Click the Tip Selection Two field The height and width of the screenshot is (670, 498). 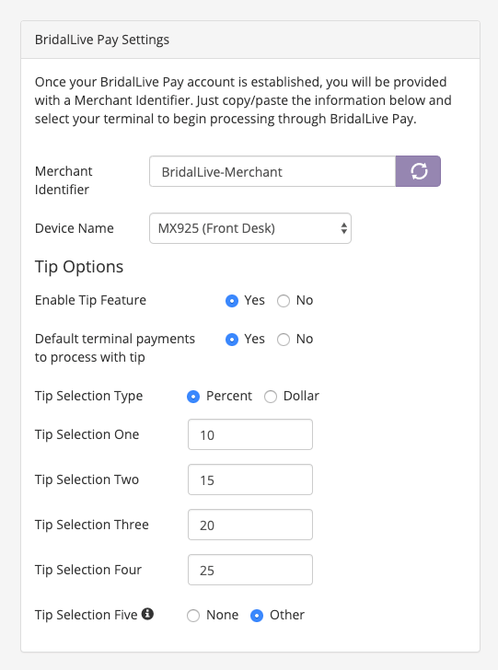[x=250, y=479]
